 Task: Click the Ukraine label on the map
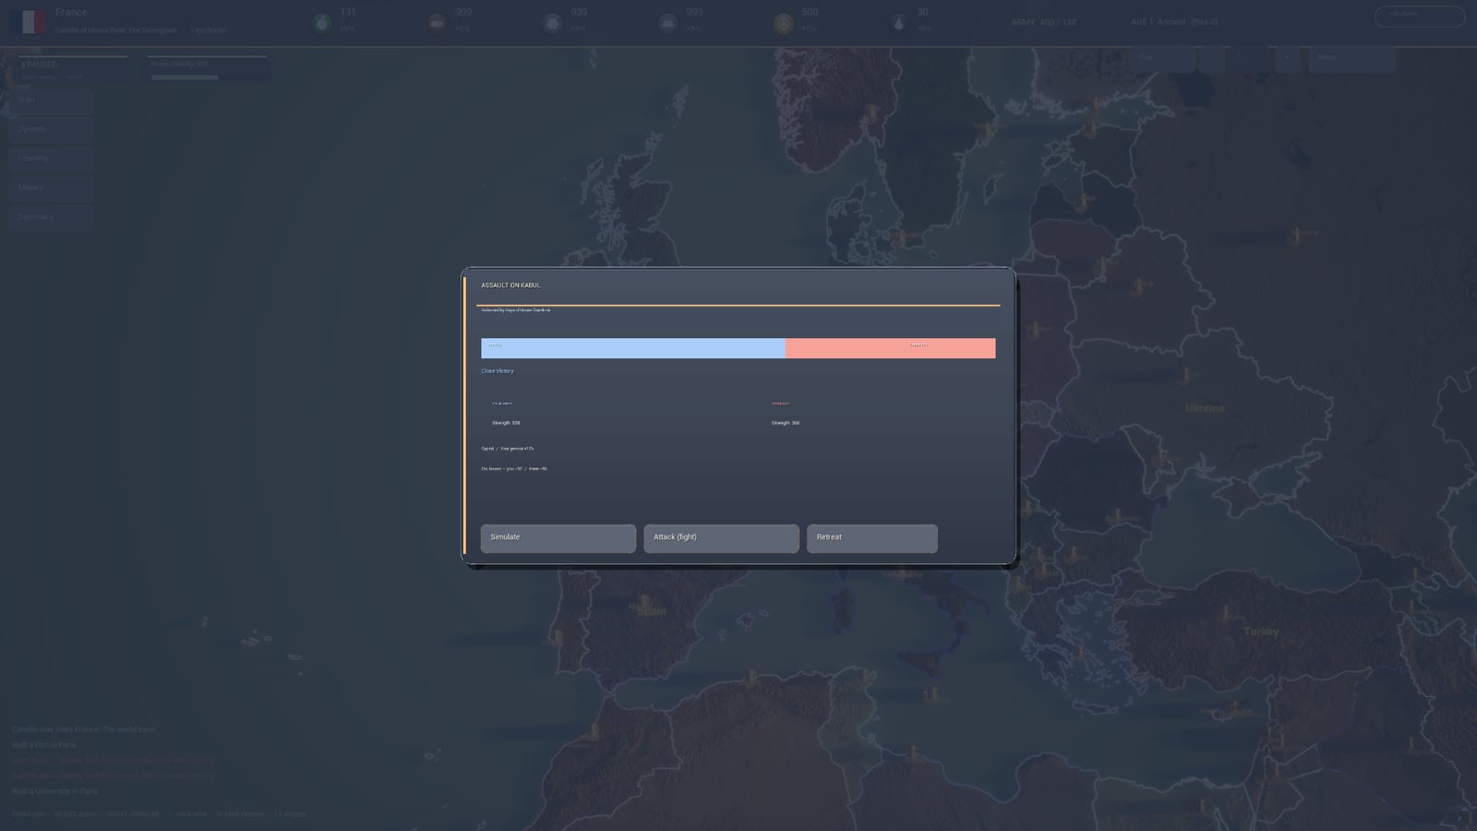1205,408
